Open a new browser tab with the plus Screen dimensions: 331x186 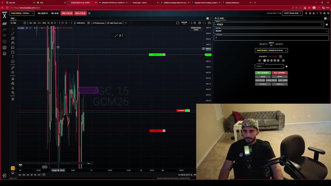click(255, 3)
